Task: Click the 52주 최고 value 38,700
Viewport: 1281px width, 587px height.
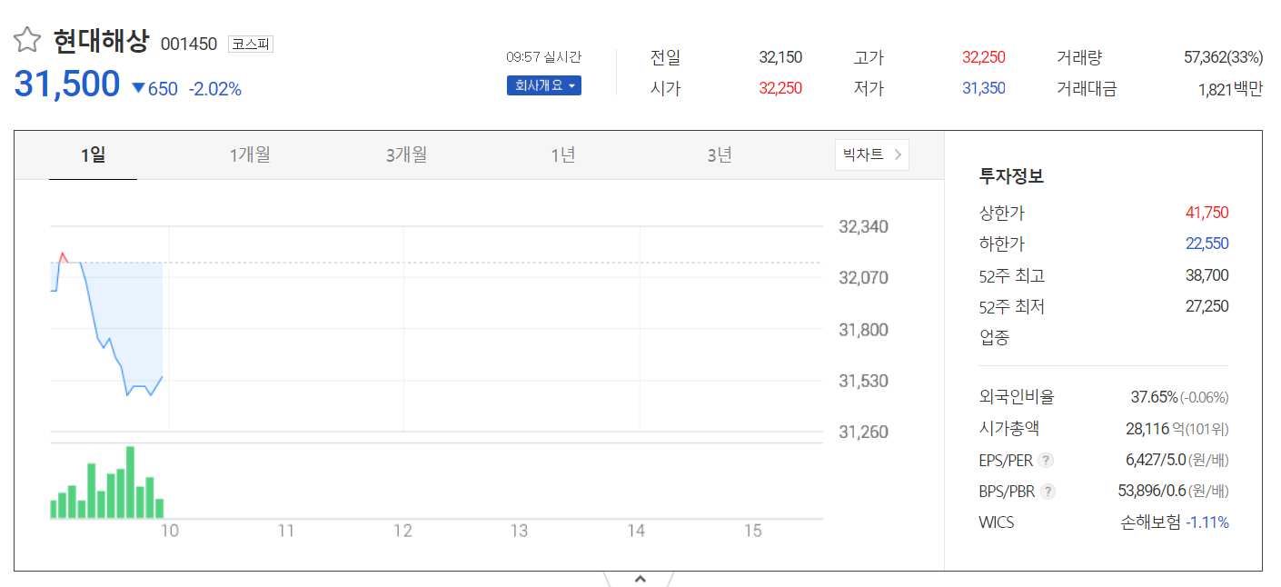Action: tap(1207, 275)
